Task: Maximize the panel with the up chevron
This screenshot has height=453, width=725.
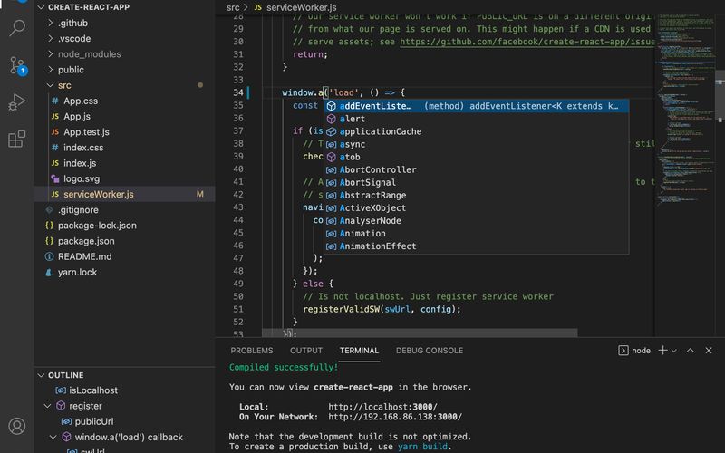Action: [691, 351]
